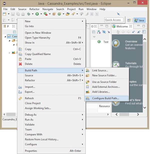Click the Collapse All icon in Outline

coord(94,32)
